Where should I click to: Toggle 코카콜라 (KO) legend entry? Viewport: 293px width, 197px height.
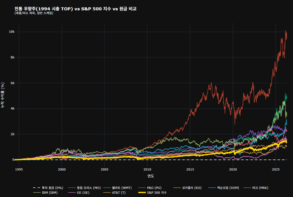pos(187,188)
